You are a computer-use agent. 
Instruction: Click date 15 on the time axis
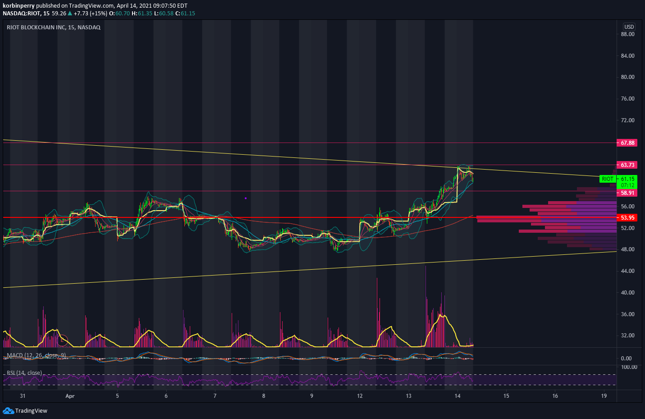(x=506, y=396)
